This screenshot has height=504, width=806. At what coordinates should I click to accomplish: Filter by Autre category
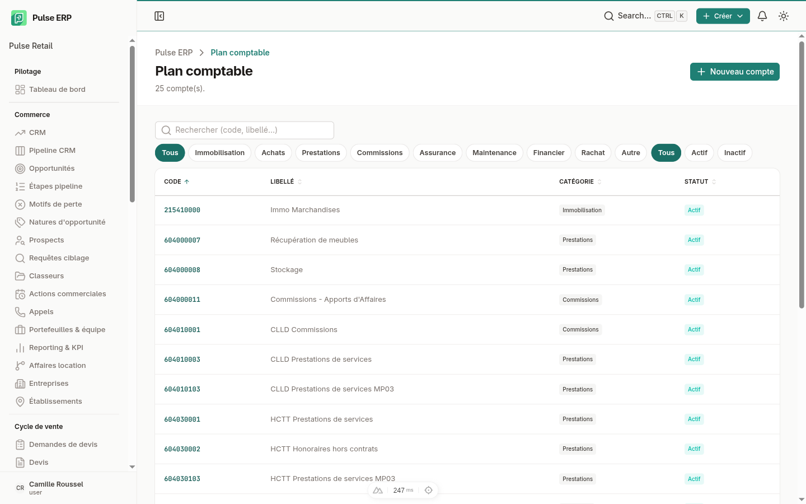[631, 153]
